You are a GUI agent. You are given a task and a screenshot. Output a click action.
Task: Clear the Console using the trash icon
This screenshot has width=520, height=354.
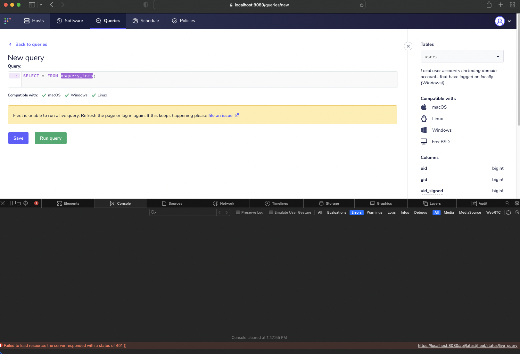pos(517,212)
